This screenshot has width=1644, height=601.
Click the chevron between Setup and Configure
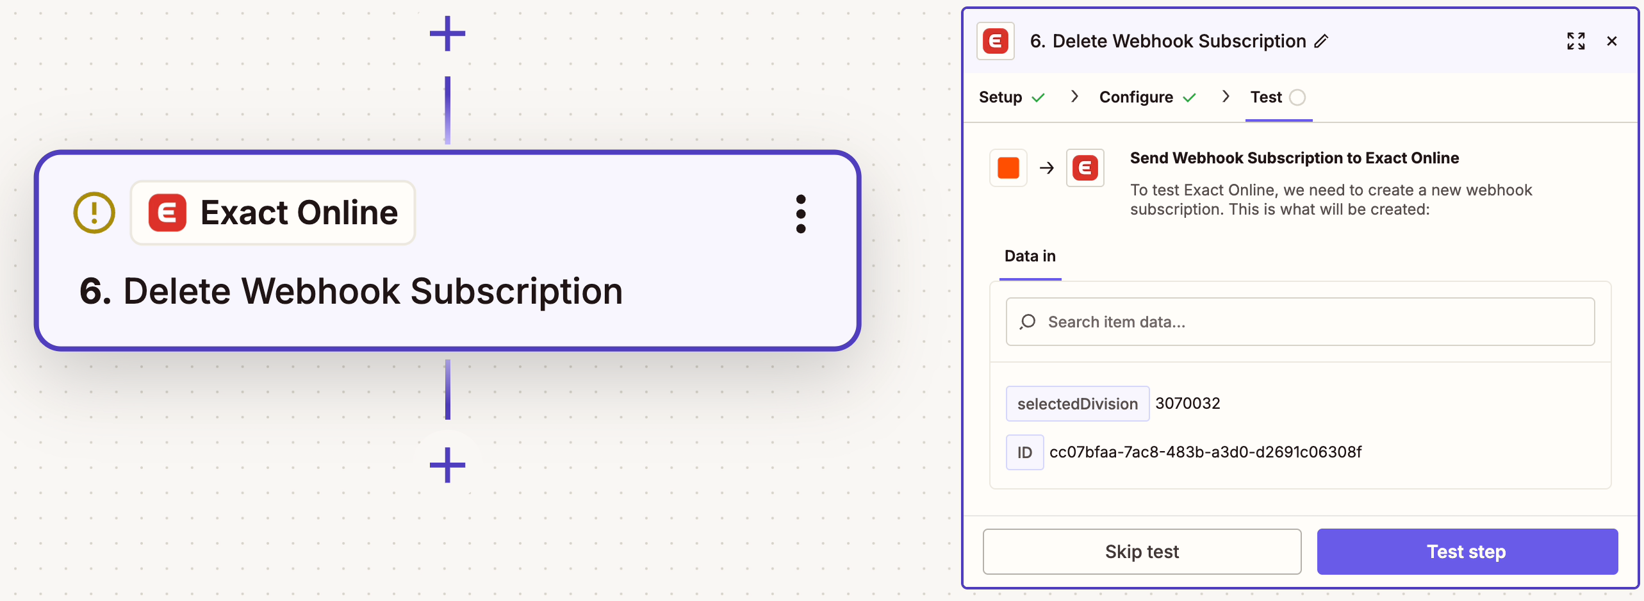[x=1074, y=97]
